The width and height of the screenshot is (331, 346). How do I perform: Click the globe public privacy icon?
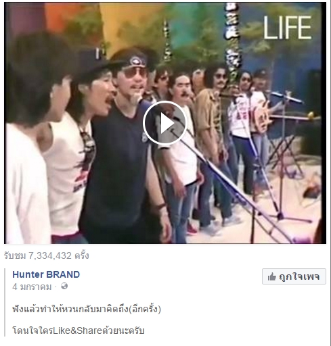pos(64,286)
